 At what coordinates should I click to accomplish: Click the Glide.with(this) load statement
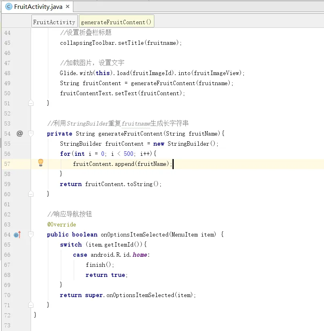point(152,73)
